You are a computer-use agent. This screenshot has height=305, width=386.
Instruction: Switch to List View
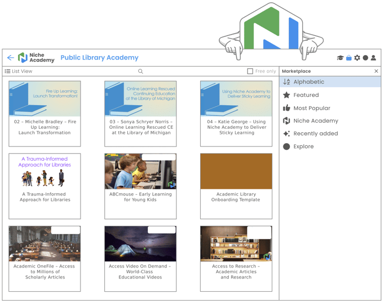18,71
